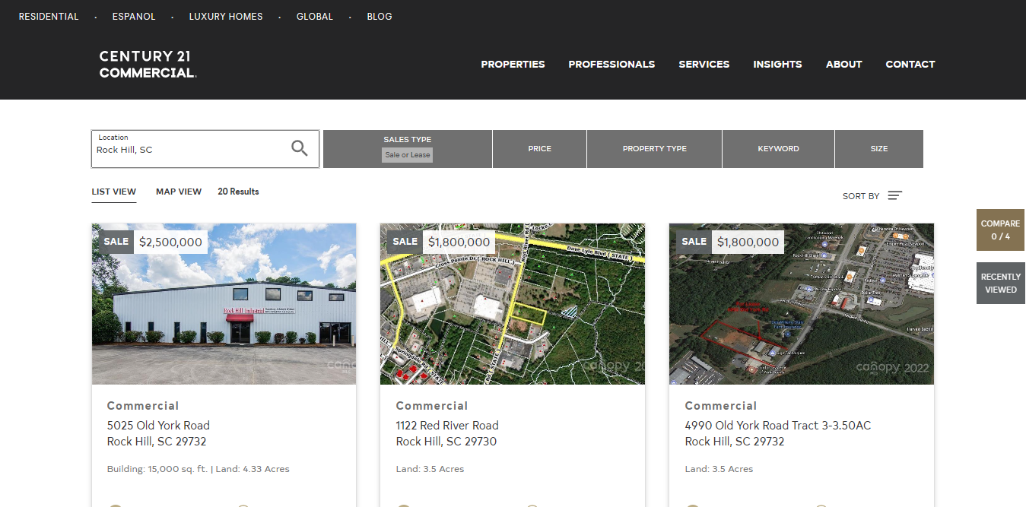Open the Recently Viewed side panel
The width and height of the screenshot is (1026, 507).
click(1000, 283)
